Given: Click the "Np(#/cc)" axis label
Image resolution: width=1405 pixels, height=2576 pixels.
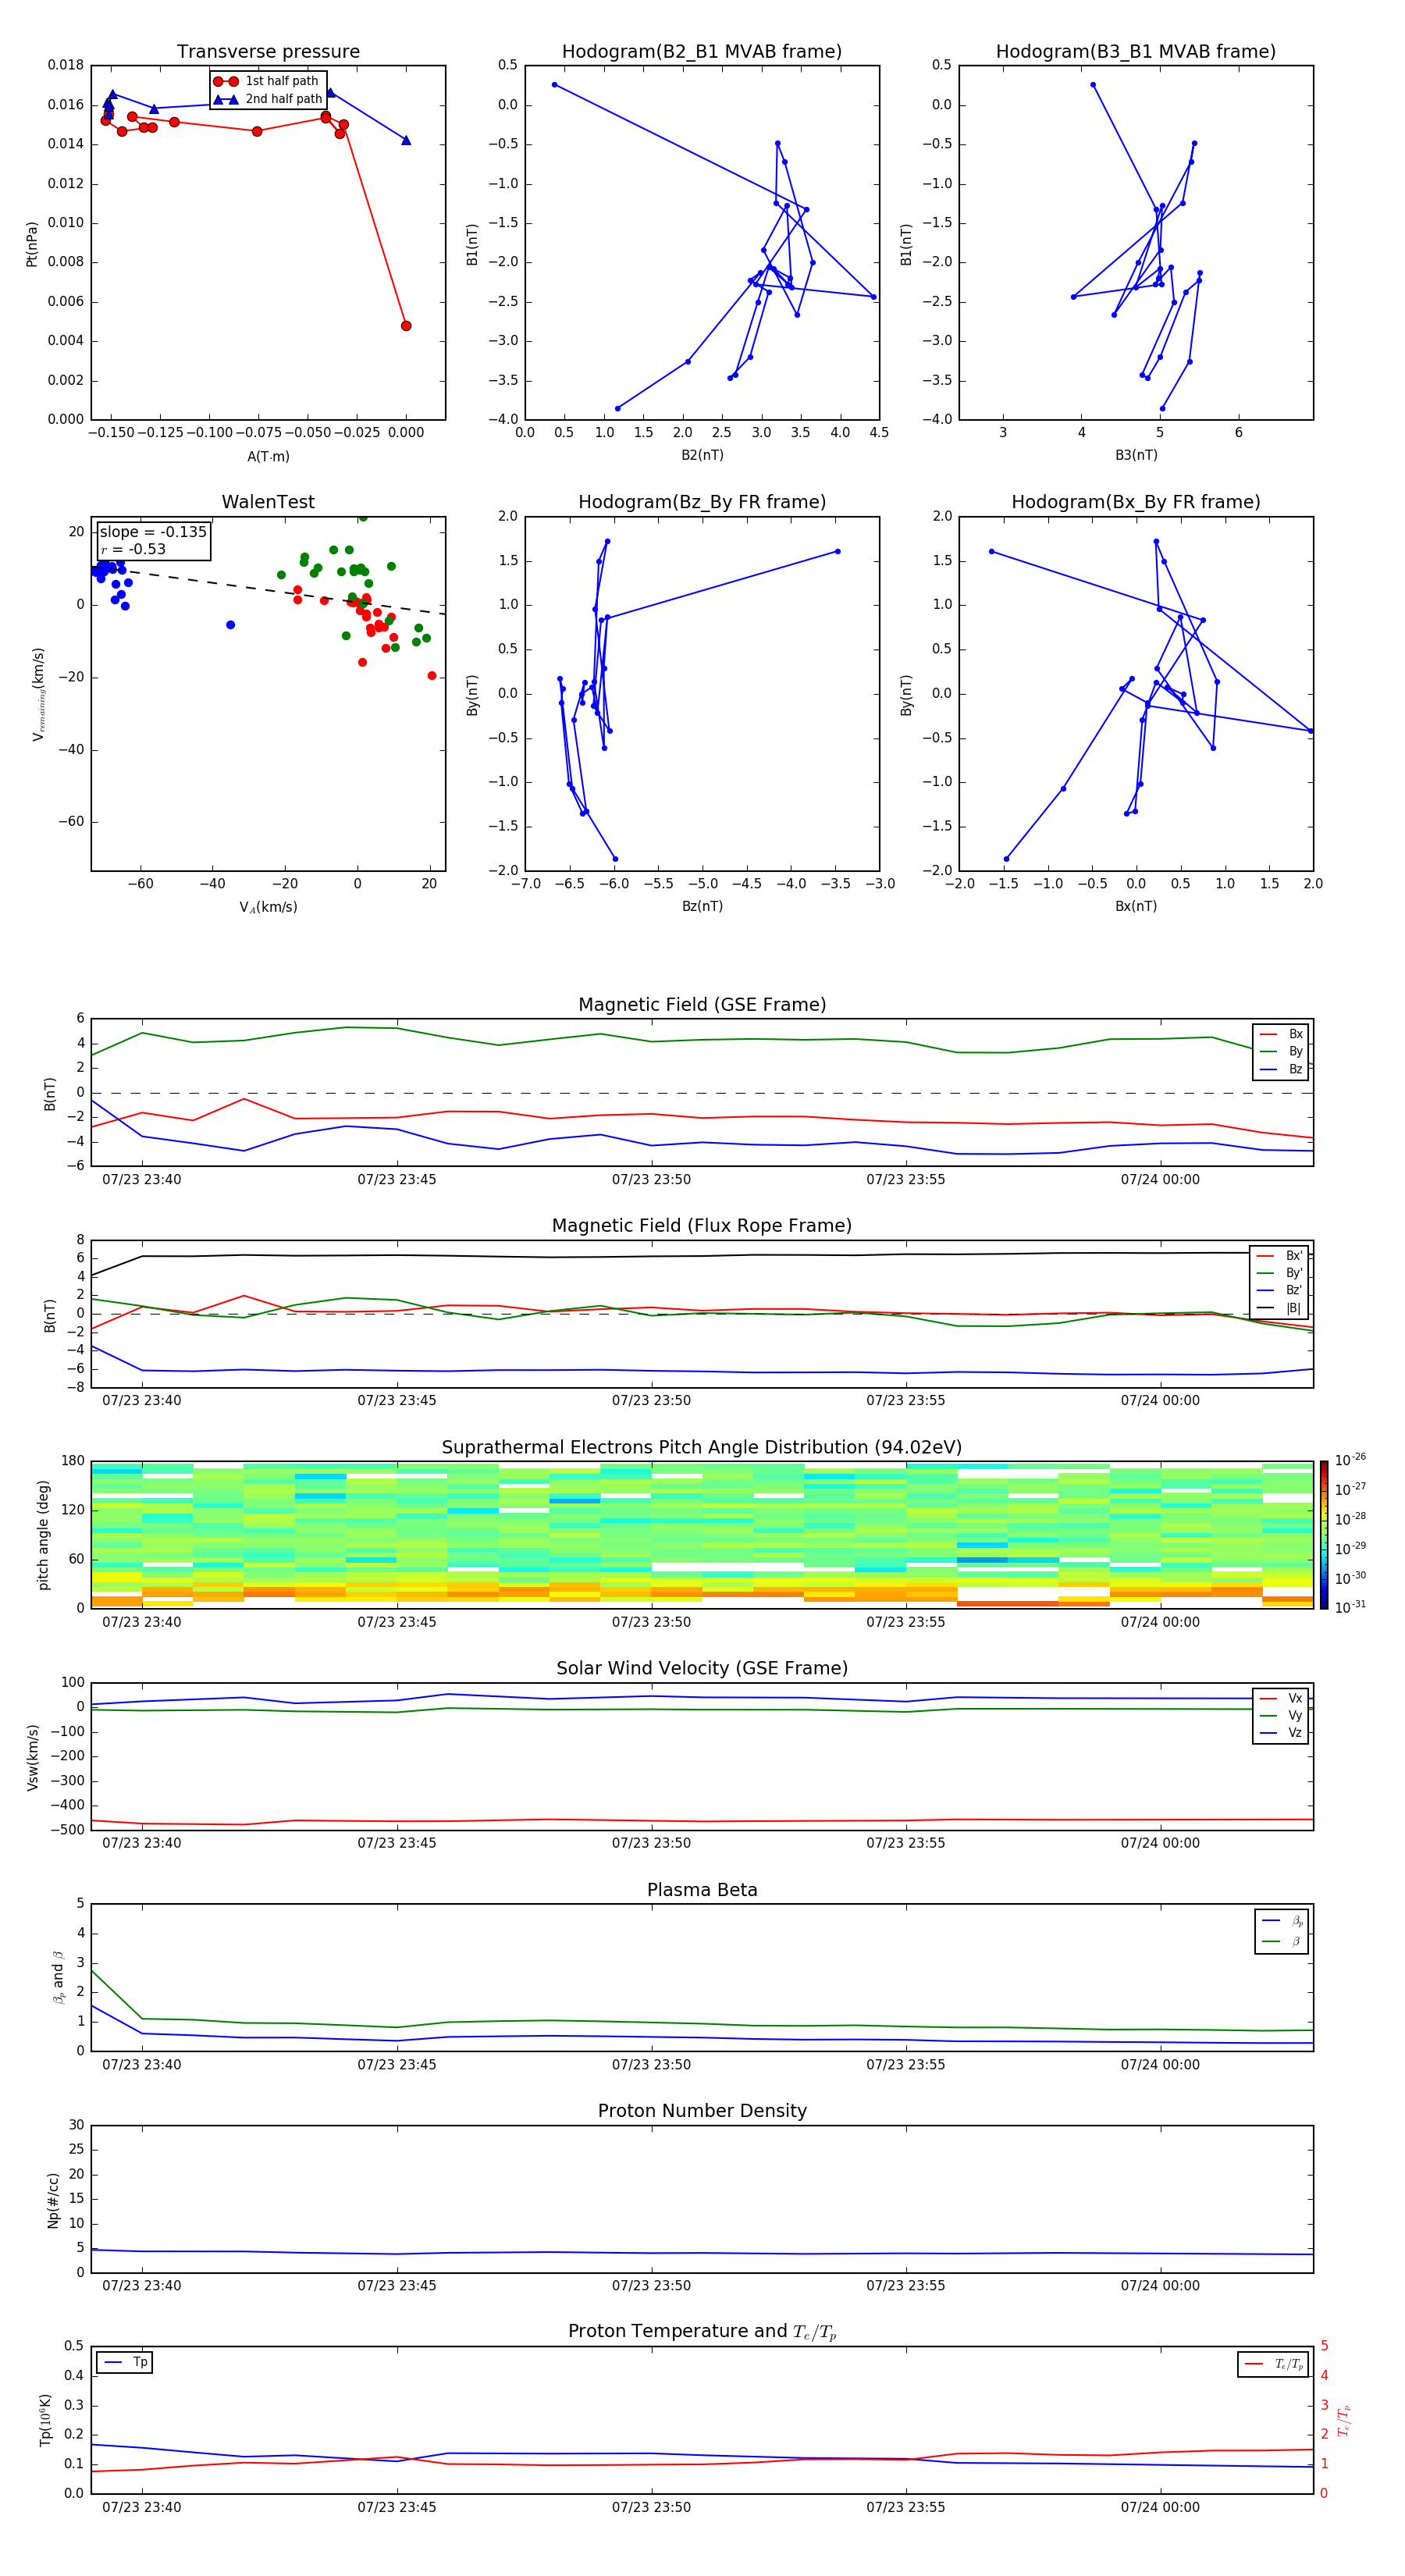Looking at the screenshot, I should pos(53,2200).
